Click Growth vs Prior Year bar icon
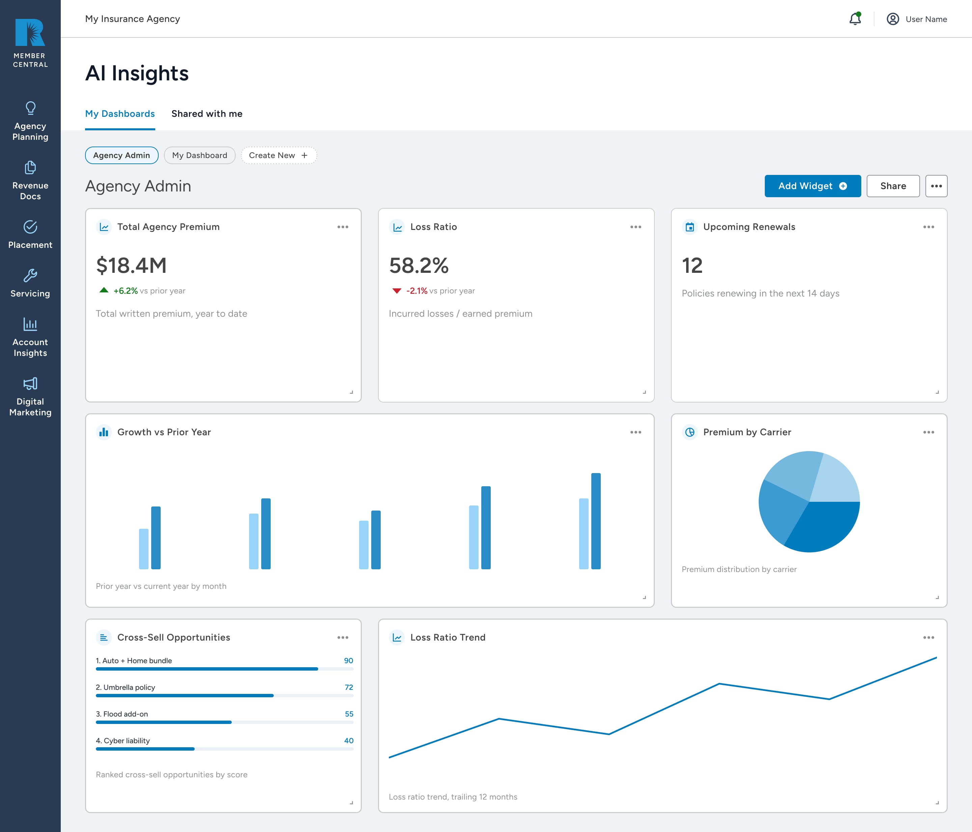This screenshot has height=832, width=972. pos(104,432)
